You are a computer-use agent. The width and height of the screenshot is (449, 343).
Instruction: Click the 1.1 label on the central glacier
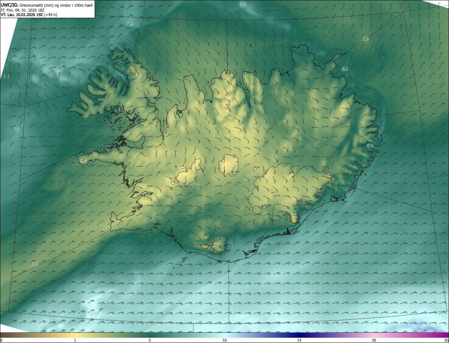click(226, 164)
